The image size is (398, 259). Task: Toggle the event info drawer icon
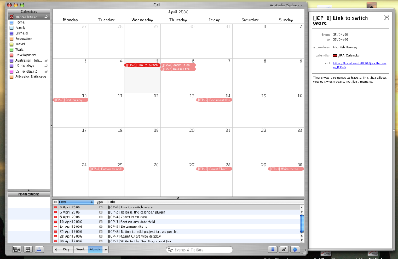pos(295,249)
